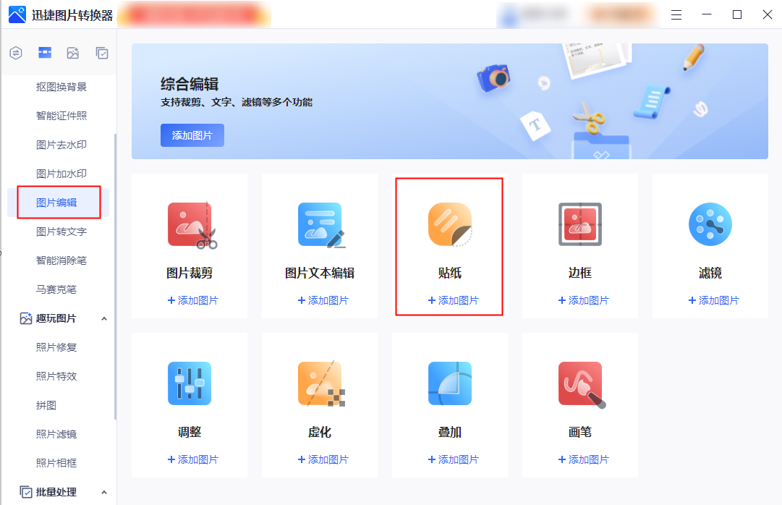Collapse the 趣玩图片 section chevron
Screen dimensions: 782x505
pos(103,319)
